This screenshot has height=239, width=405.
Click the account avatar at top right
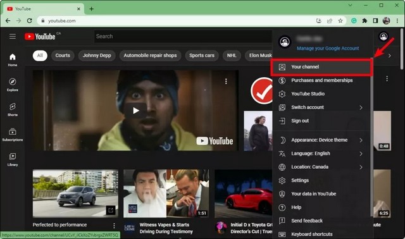tap(383, 37)
